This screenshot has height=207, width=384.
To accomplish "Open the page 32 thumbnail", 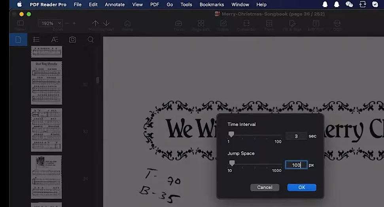I will (x=47, y=83).
